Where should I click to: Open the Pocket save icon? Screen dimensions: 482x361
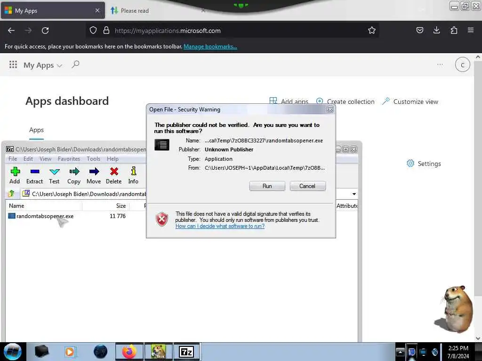click(419, 30)
